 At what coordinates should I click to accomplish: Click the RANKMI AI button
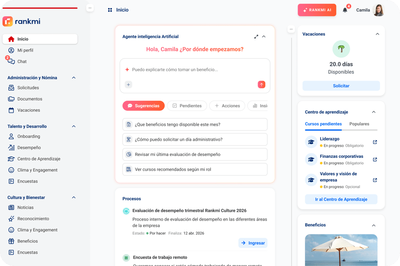point(317,10)
